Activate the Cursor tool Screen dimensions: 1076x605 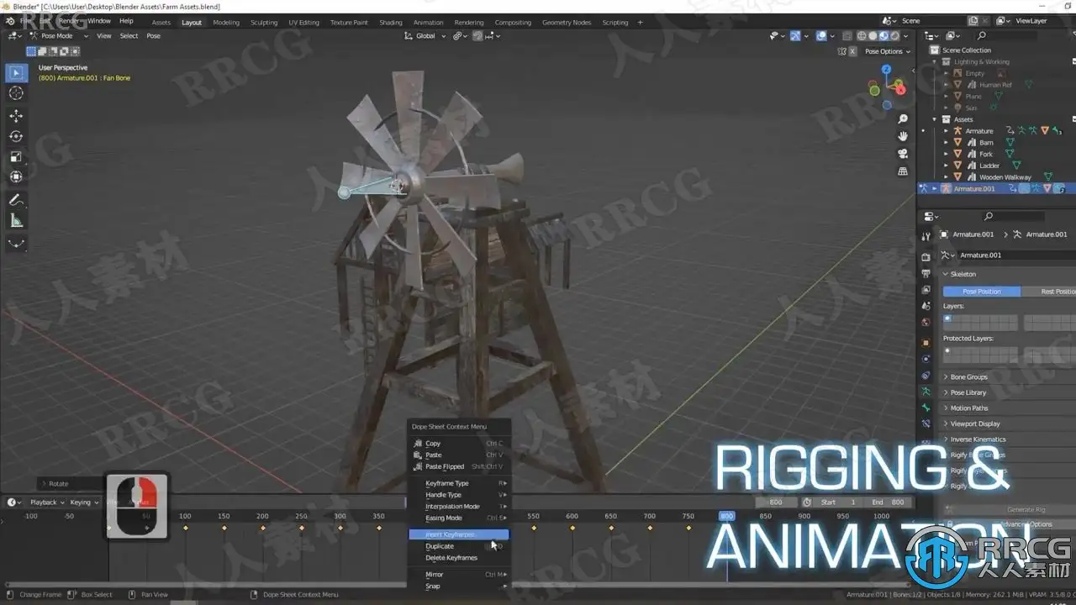click(16, 93)
